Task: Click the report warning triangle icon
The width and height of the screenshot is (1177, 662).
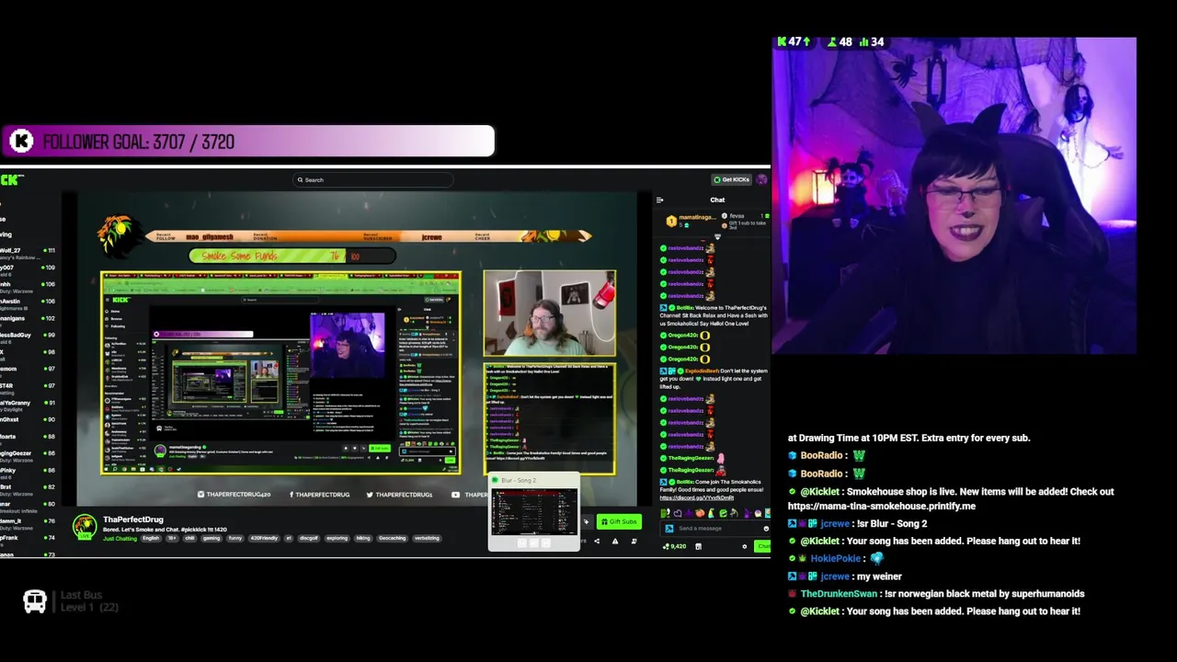Action: point(615,542)
